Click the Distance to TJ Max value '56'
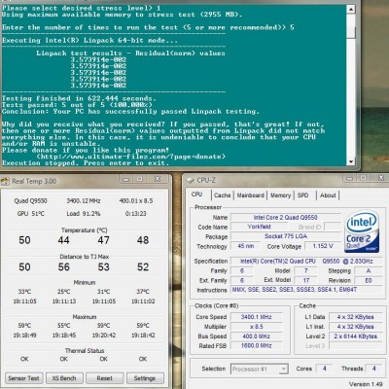 (63, 267)
